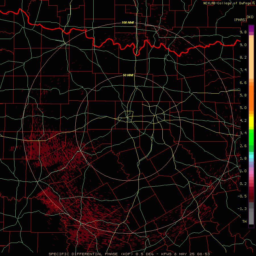
Task: Pick the peach band of the color bar
Action: 251,58
